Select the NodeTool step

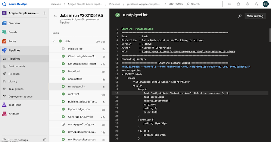pyautogui.click(x=79, y=71)
